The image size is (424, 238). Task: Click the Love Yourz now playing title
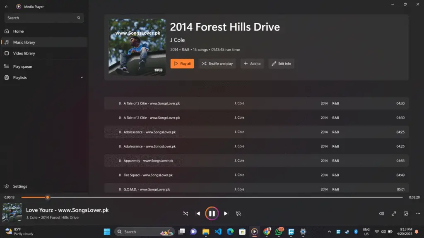coord(67,210)
